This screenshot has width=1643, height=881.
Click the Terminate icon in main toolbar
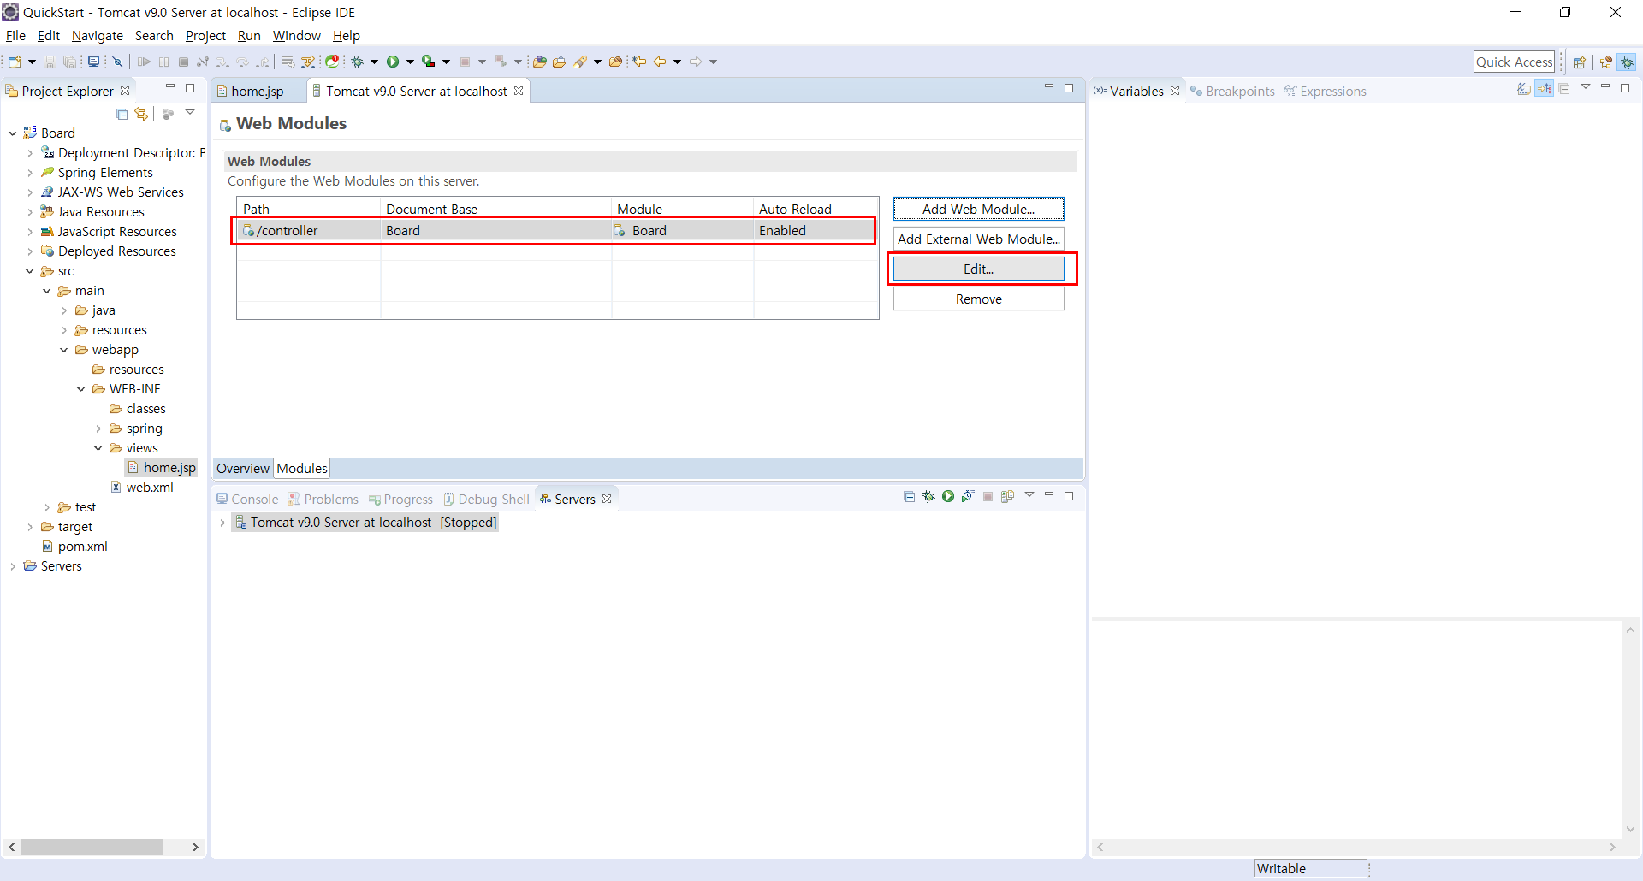183,62
